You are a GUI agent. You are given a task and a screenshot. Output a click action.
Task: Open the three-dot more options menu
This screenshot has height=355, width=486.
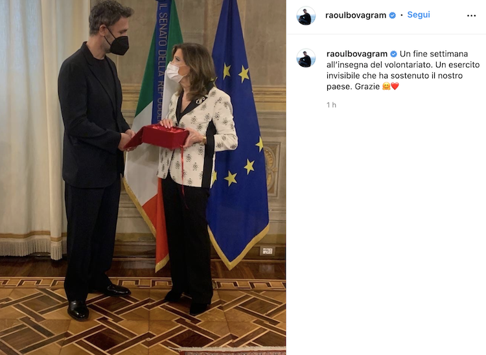tap(471, 16)
